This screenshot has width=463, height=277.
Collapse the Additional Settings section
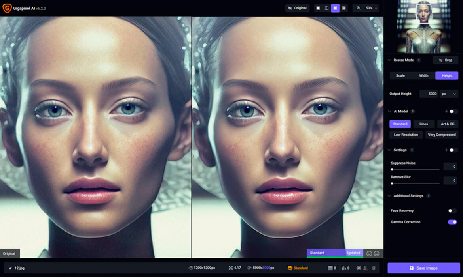click(x=389, y=196)
